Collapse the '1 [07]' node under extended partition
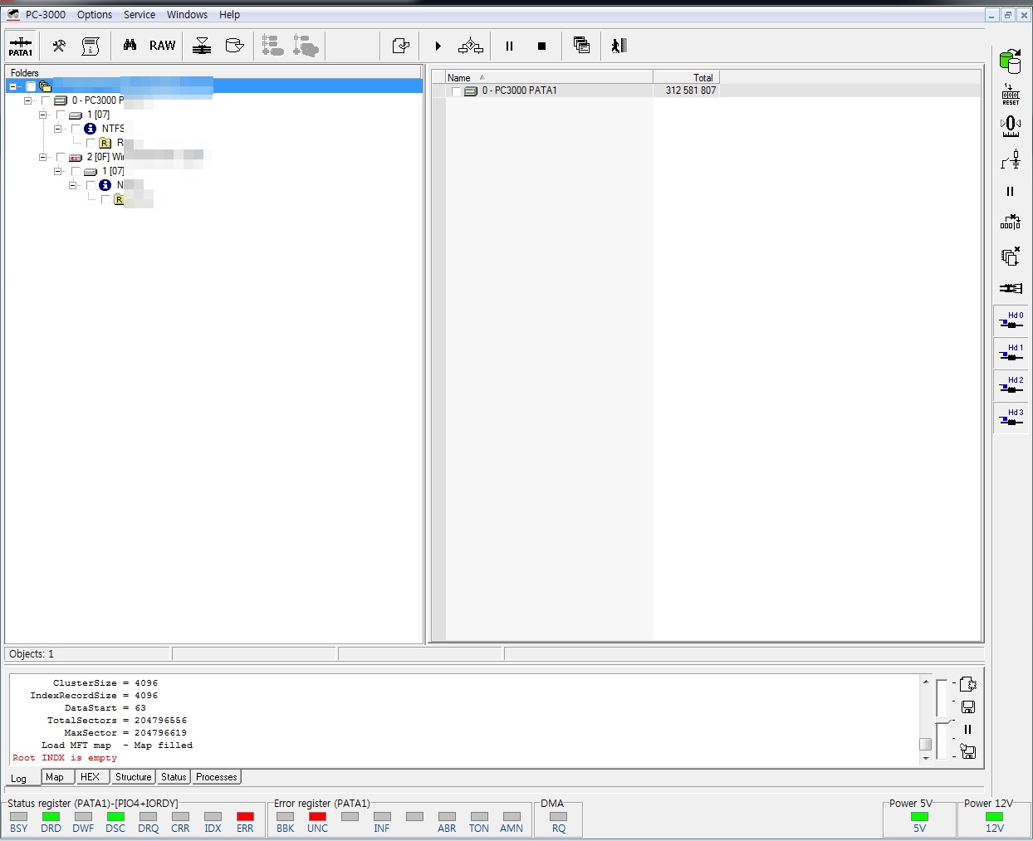The image size is (1033, 841). [x=57, y=171]
